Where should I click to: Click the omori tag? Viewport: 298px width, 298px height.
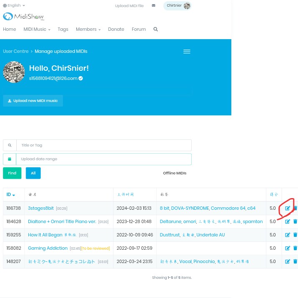[x=189, y=221]
